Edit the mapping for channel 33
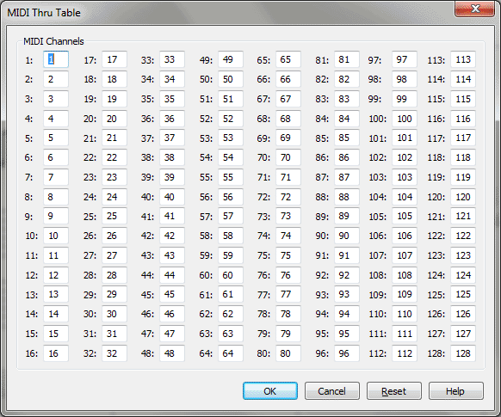 click(172, 59)
